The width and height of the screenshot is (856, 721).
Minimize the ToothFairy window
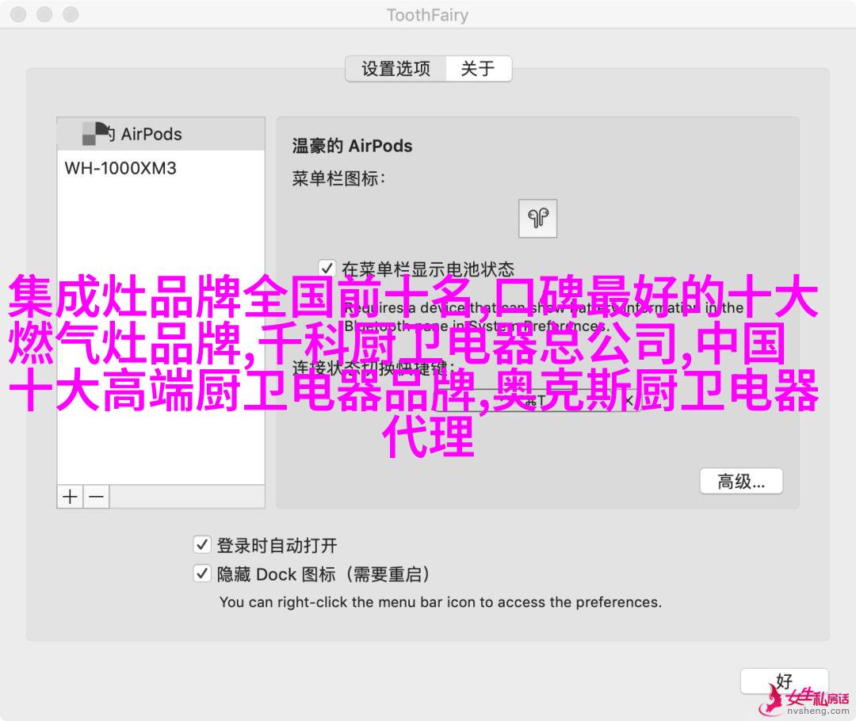(44, 14)
